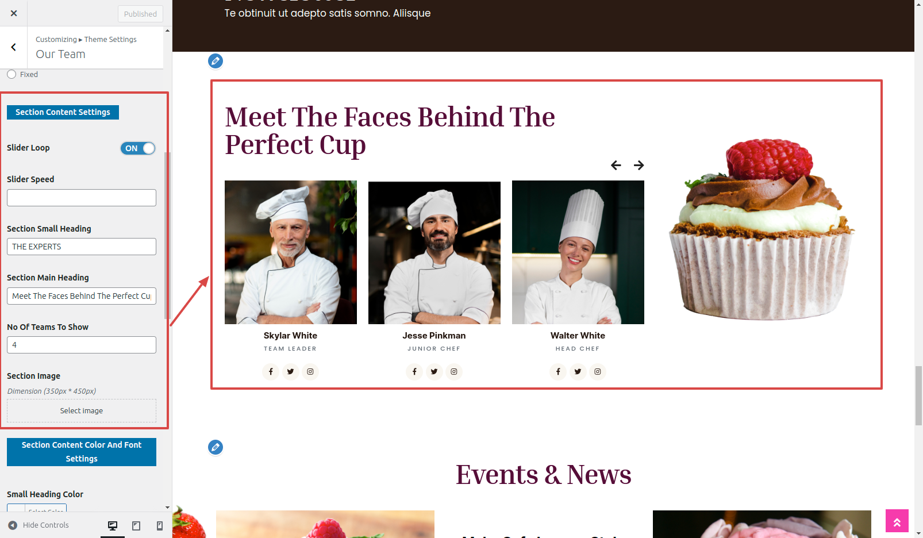Open Skylar White's Facebook icon

[271, 372]
